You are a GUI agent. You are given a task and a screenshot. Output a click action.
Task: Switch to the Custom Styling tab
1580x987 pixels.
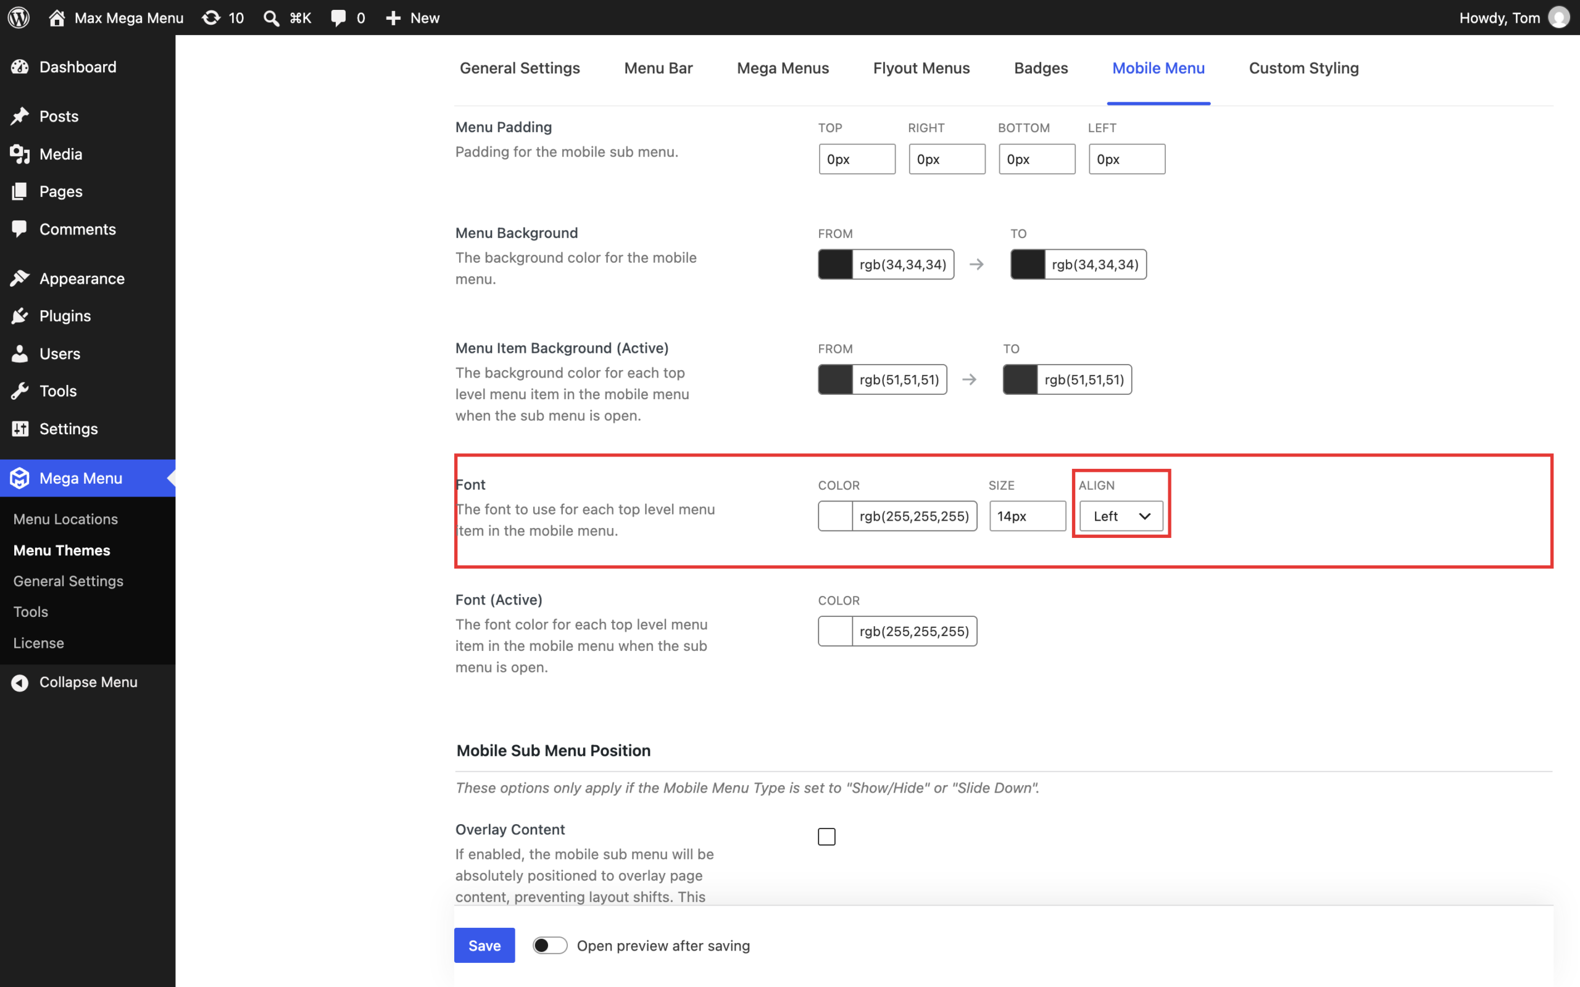pos(1304,68)
